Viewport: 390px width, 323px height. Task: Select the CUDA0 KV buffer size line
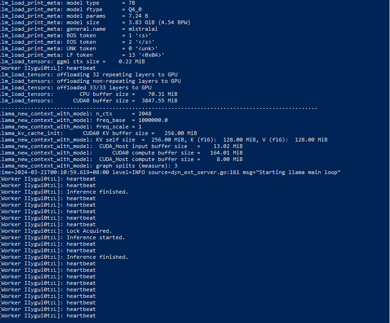[x=98, y=133]
